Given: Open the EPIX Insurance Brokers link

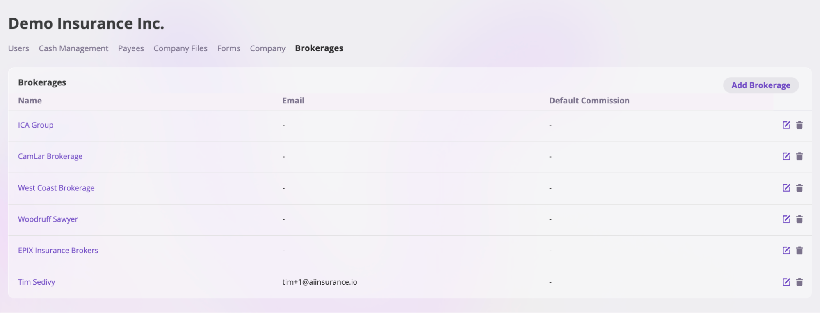Looking at the screenshot, I should pos(58,250).
